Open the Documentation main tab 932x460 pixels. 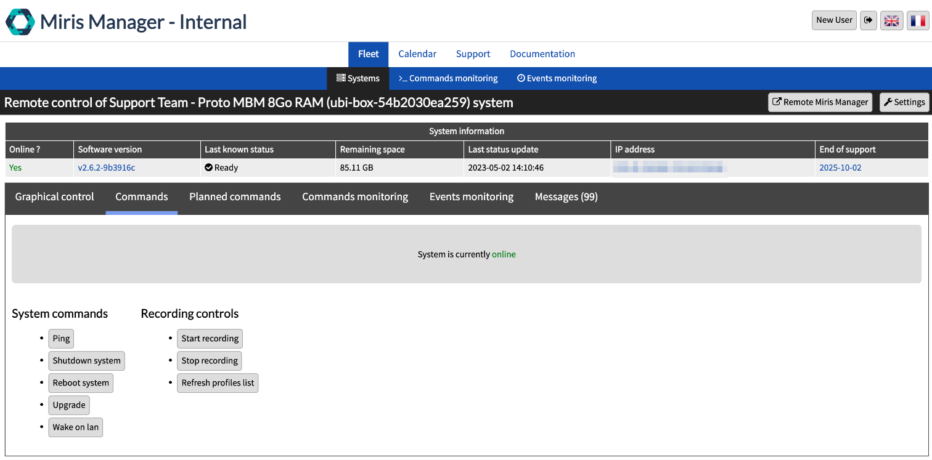tap(542, 54)
